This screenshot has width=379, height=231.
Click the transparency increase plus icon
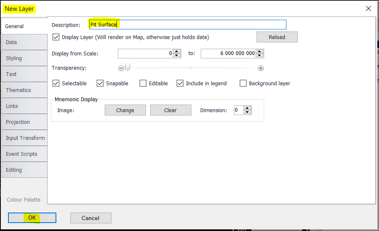click(261, 68)
